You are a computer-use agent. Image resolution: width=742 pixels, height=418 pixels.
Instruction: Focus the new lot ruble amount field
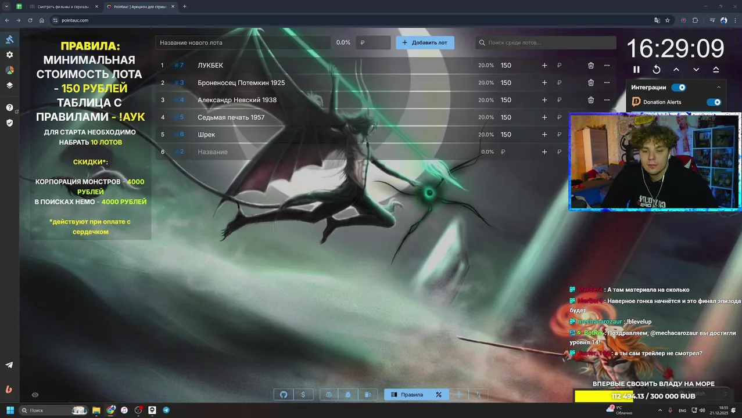click(x=373, y=42)
